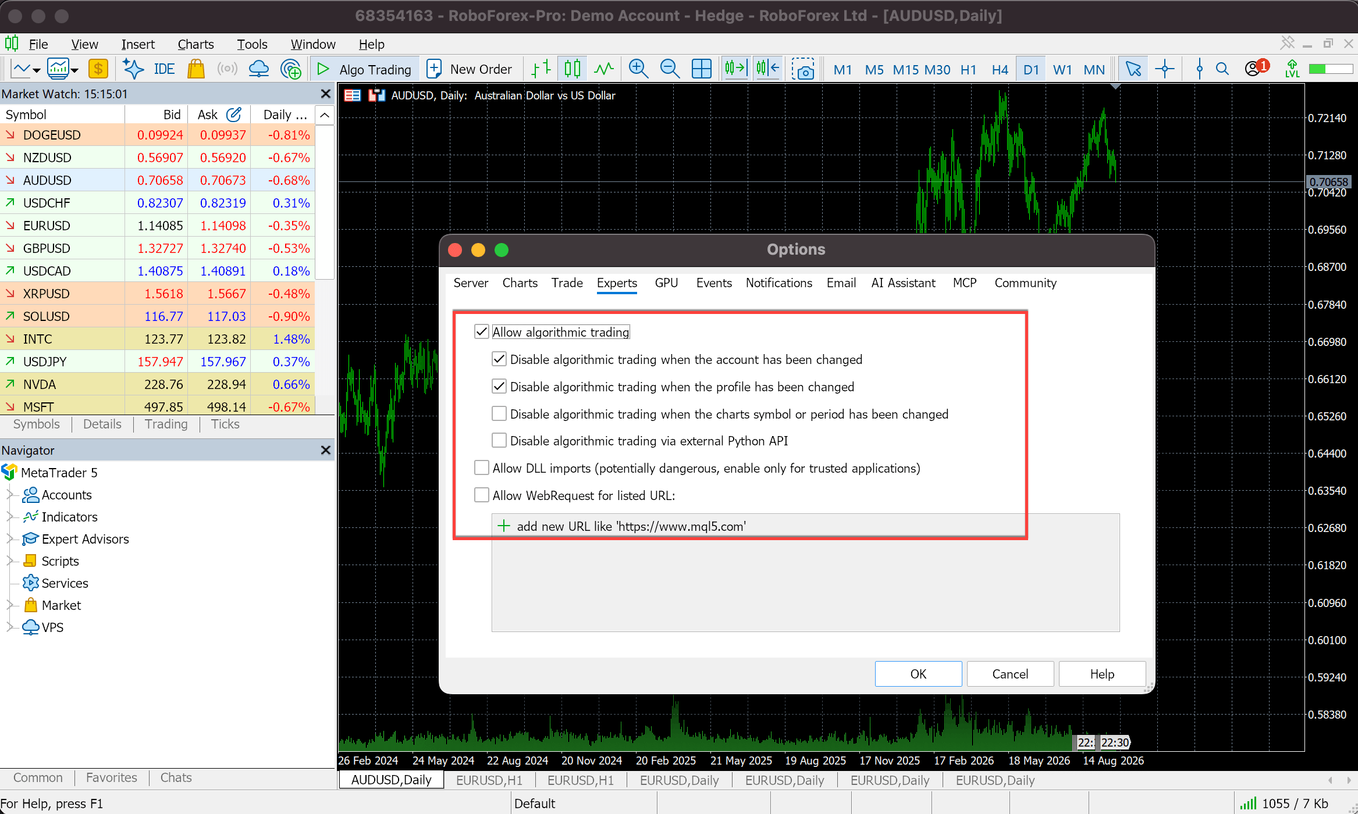Click the signals radio-wave icon
The image size is (1358, 814).
(227, 69)
